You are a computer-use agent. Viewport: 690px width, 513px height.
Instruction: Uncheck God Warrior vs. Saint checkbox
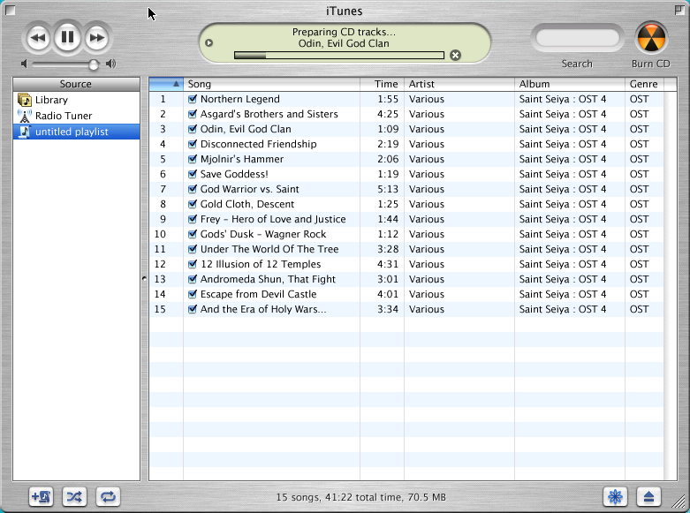click(x=193, y=189)
